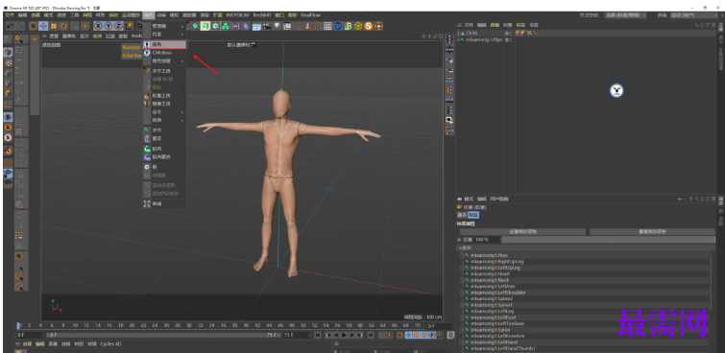Toggle Z axis lock
This screenshot has height=353, width=725.
point(118,26)
